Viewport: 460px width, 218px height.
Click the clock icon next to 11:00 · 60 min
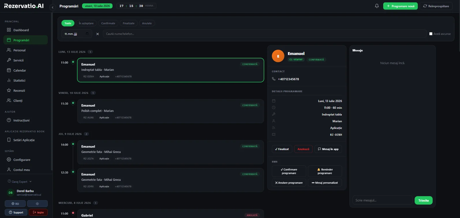(274, 108)
